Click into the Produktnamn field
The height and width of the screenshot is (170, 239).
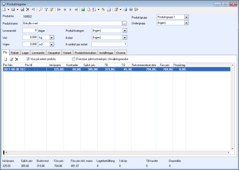click(x=72, y=23)
